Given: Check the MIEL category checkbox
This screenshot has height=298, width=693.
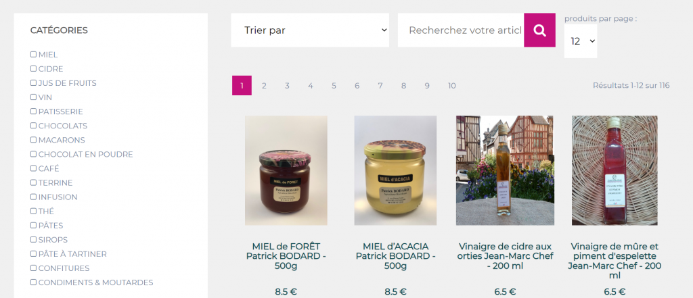Looking at the screenshot, I should click(x=33, y=54).
